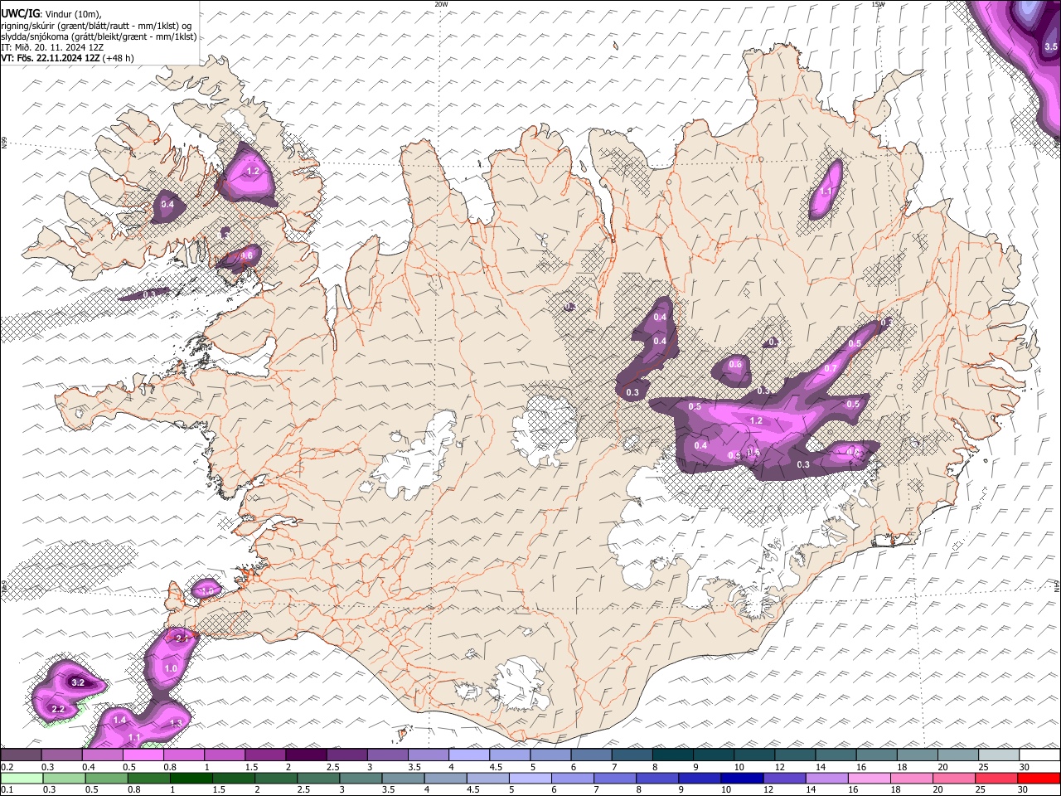Click the 1.1 value in northeast Iceland

pos(826,192)
